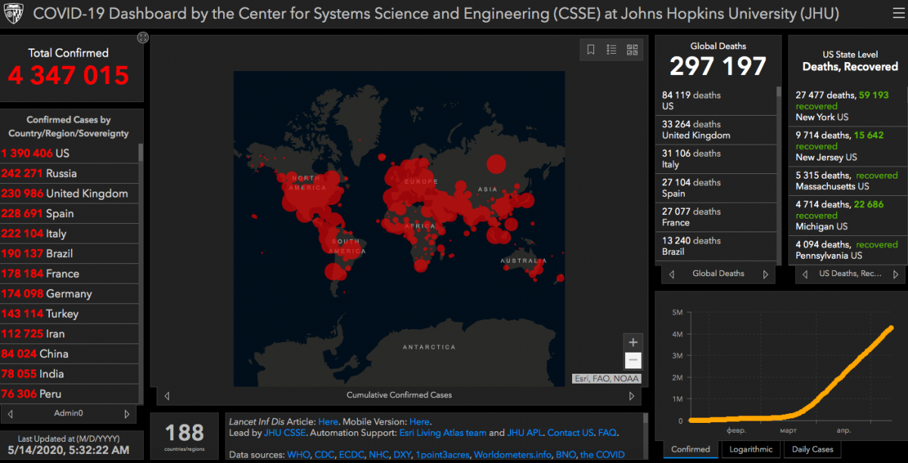Click the Johns Hopkins University shield logo
908x463 pixels.
pyautogui.click(x=15, y=14)
